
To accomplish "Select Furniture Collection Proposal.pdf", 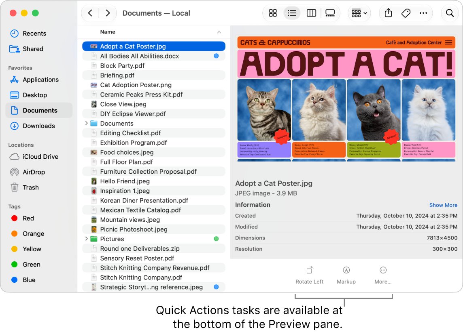I will [153, 171].
